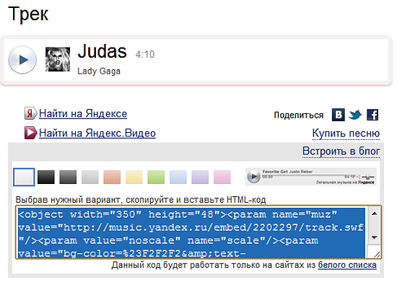The height and width of the screenshot is (285, 397).
Task: Play the preview embed player
Action: [253, 177]
